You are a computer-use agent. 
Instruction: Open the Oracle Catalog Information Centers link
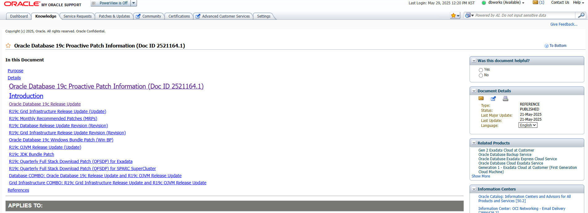coord(524,199)
